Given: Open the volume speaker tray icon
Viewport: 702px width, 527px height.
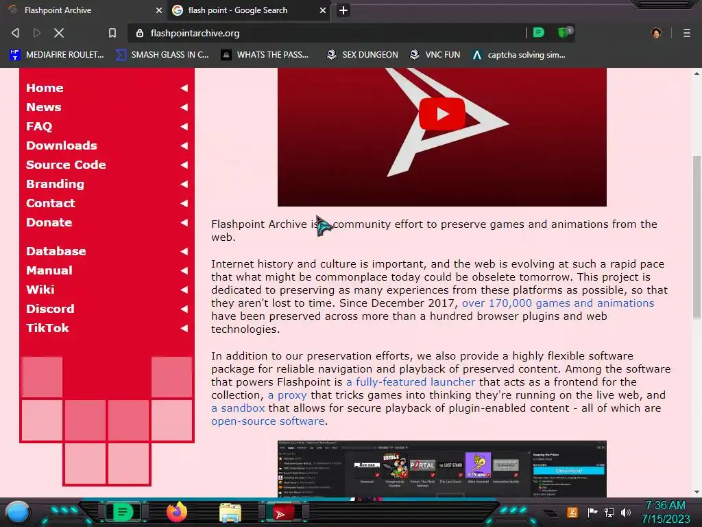Looking at the screenshot, I should tap(626, 512).
